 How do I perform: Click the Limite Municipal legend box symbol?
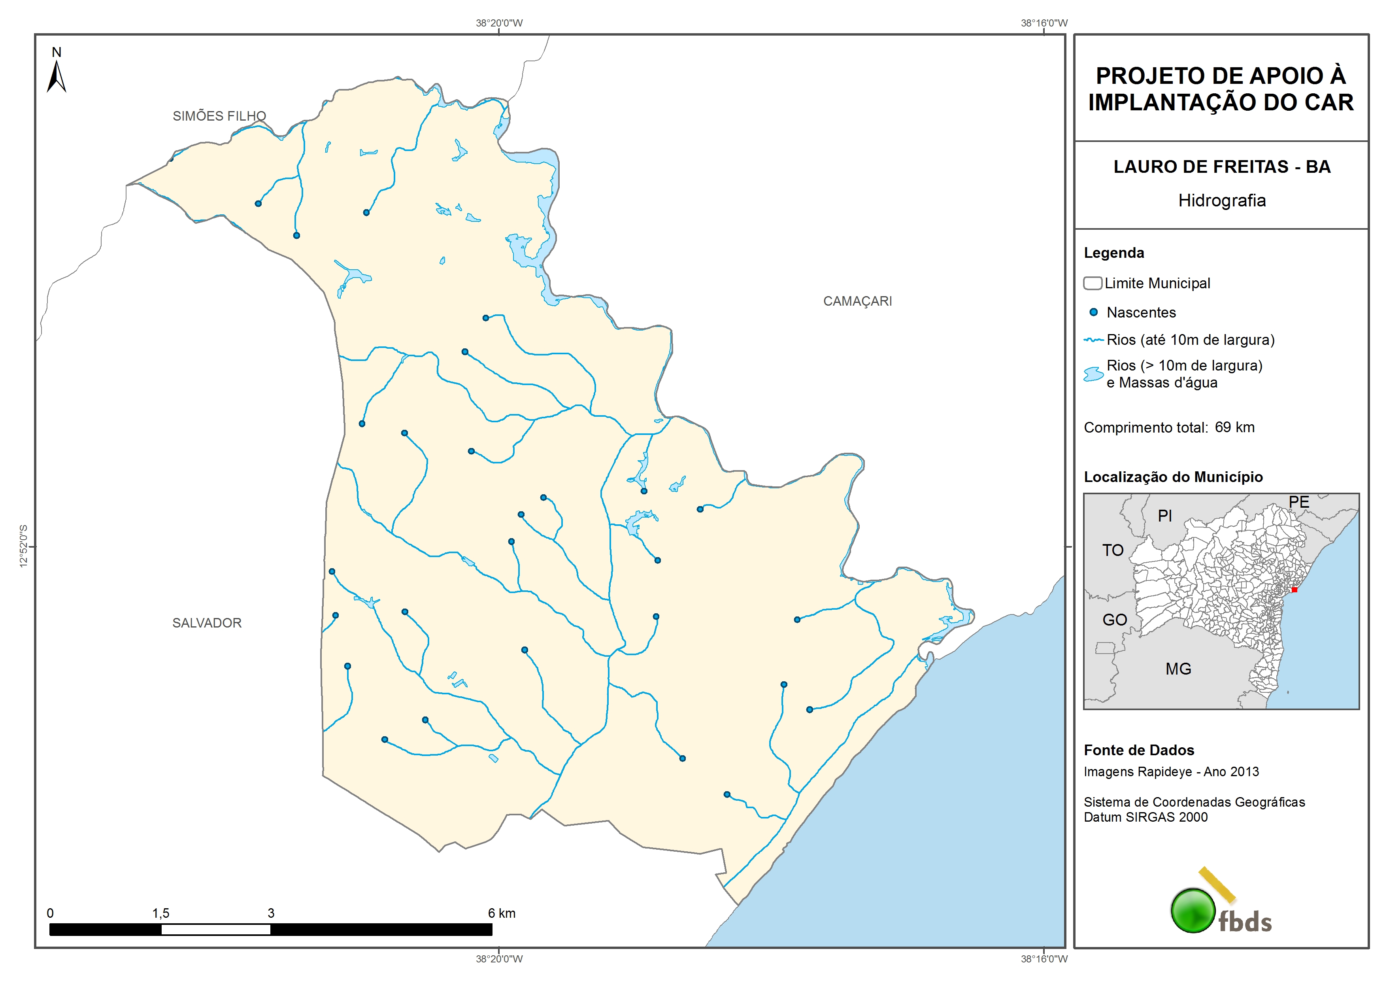click(1092, 284)
